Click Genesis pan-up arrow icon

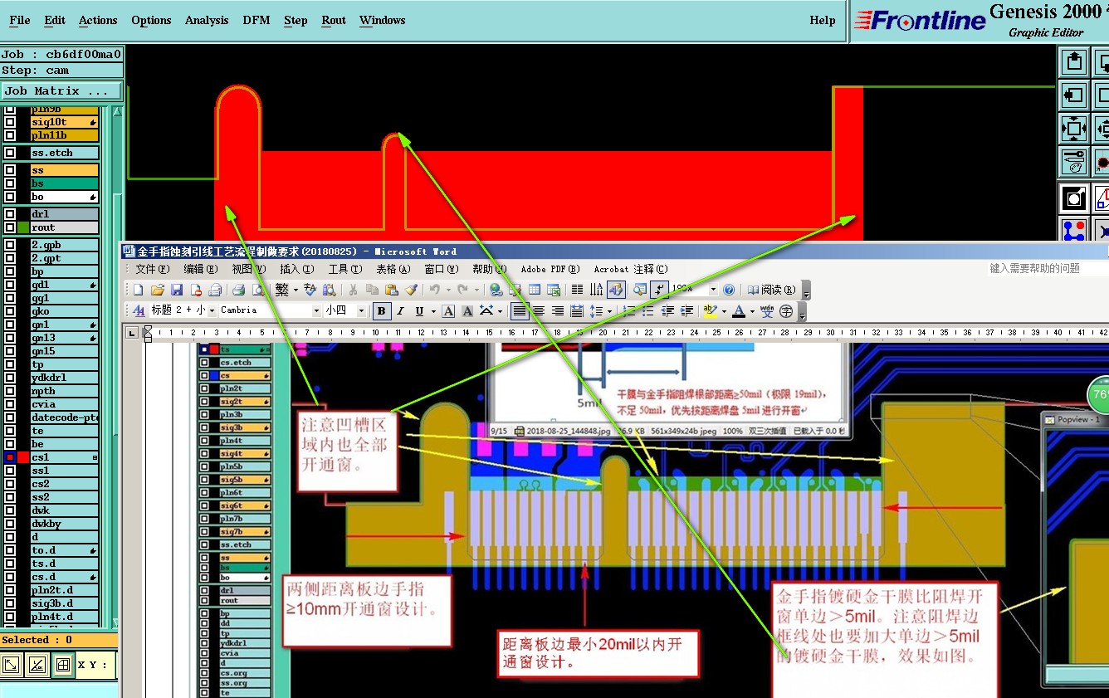pos(1075,61)
